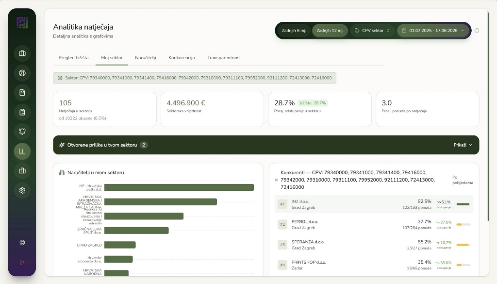Click the 27.5% odstupanje value for PETROL
497x284 pixels.
point(444,222)
